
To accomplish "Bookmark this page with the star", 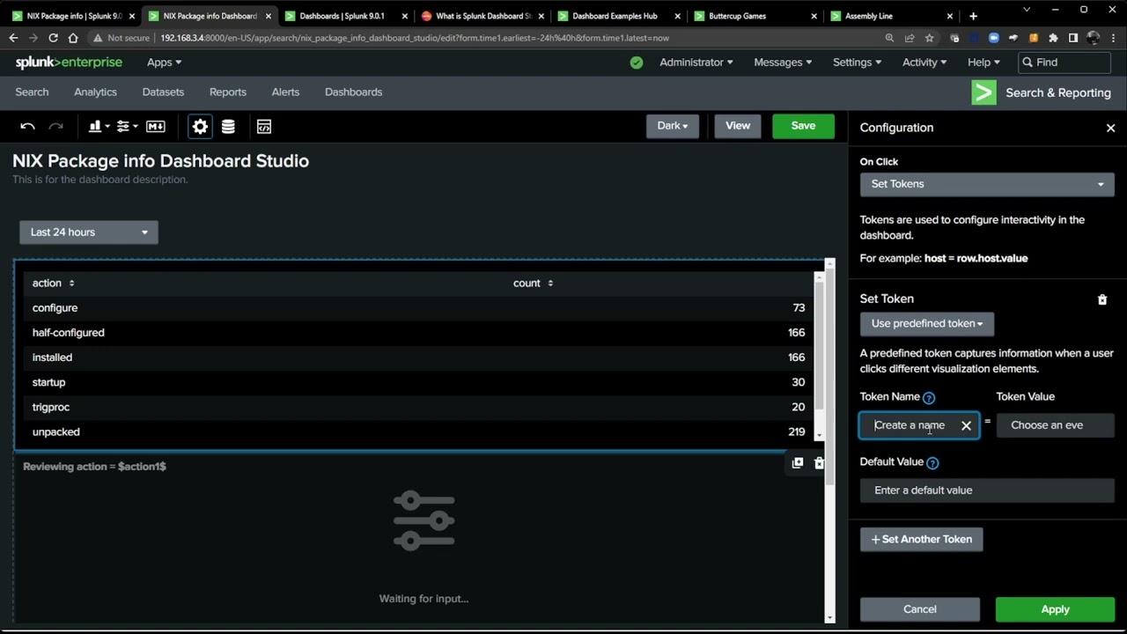I will click(x=930, y=38).
